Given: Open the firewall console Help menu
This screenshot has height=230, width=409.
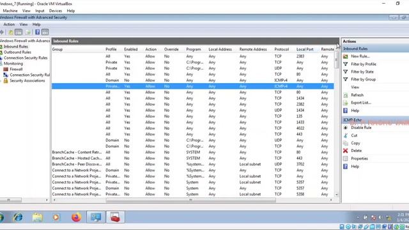Looking at the screenshot, I should (x=36, y=24).
